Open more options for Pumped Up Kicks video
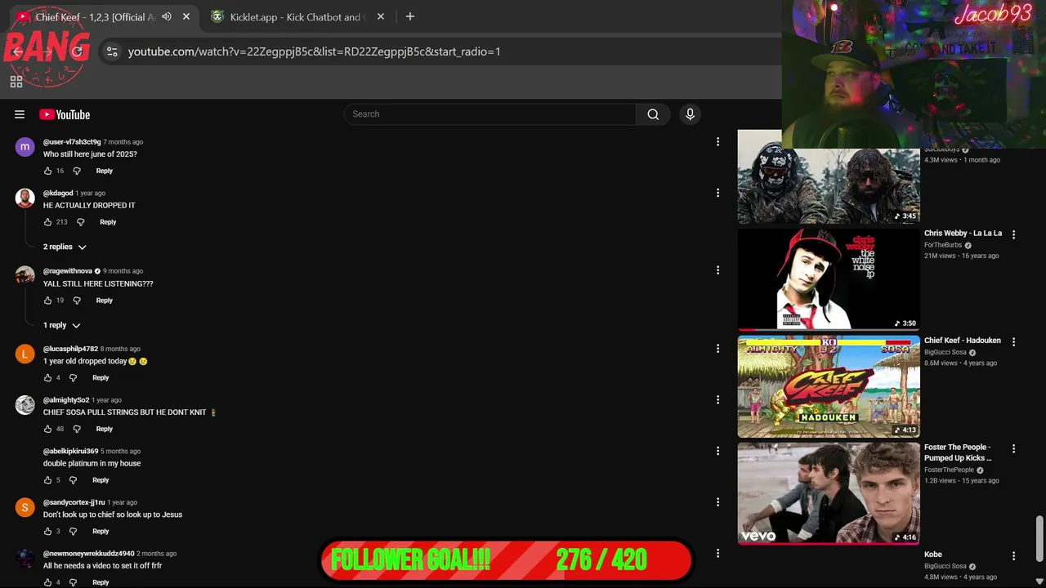The height and width of the screenshot is (588, 1046). click(1013, 448)
